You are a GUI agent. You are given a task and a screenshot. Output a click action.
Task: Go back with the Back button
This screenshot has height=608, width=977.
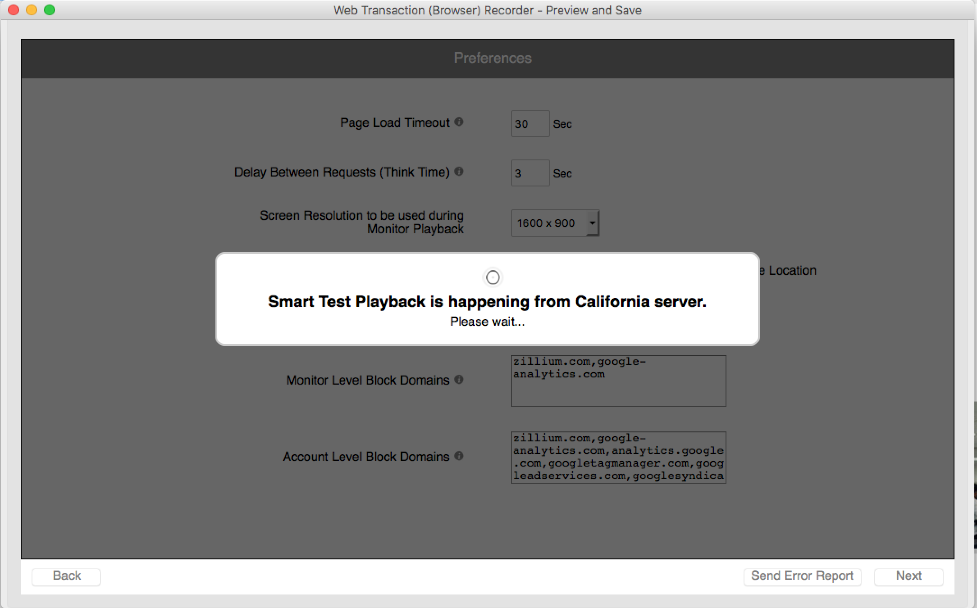[66, 576]
